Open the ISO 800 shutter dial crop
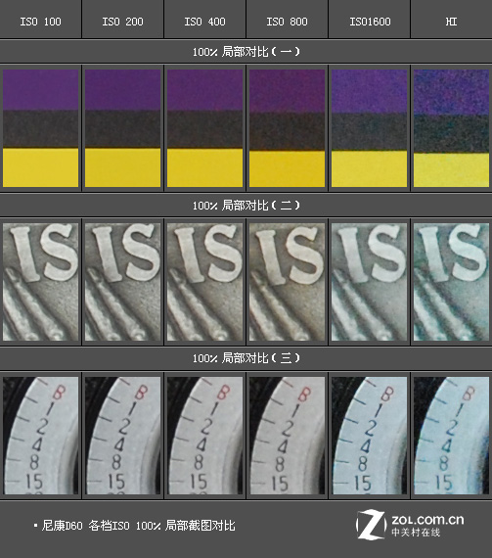 tap(287, 436)
